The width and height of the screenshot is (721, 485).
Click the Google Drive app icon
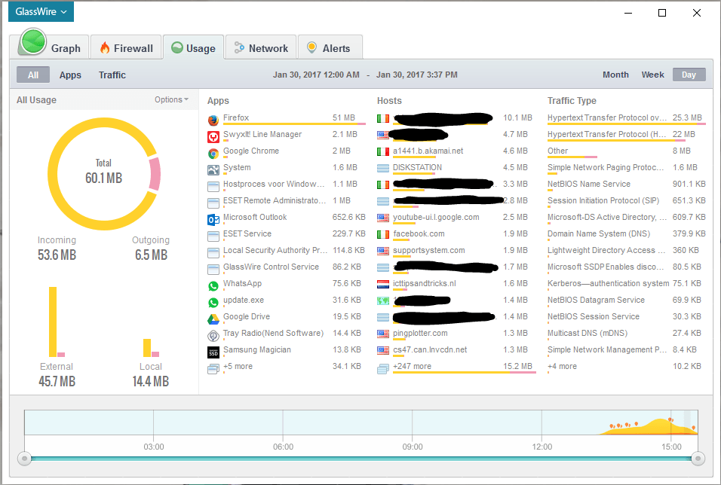[x=213, y=319]
